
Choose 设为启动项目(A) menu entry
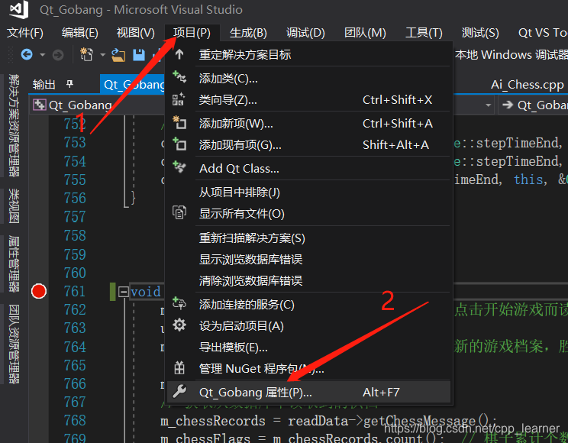[x=308, y=326]
